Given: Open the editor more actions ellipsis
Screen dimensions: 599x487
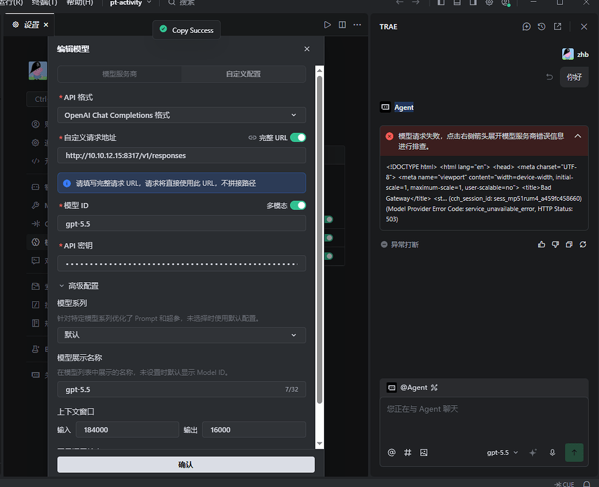Looking at the screenshot, I should [357, 25].
